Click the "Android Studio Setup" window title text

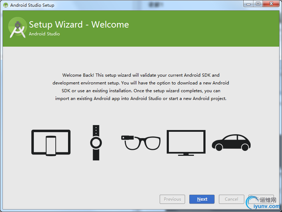coord(32,5)
